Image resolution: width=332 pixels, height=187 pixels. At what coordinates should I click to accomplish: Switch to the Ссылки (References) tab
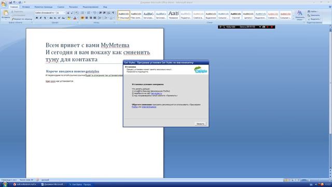click(x=61, y=7)
